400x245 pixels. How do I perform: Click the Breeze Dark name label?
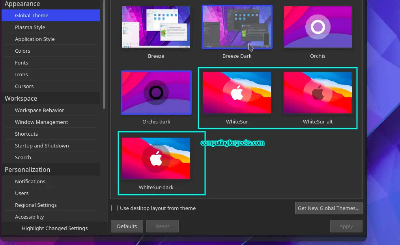(x=237, y=56)
